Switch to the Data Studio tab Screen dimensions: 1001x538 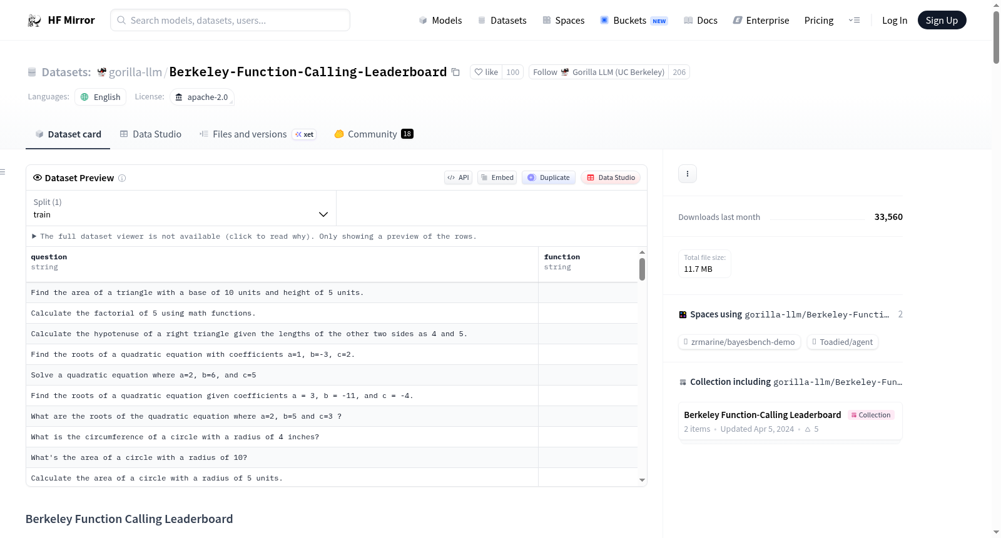pos(151,134)
